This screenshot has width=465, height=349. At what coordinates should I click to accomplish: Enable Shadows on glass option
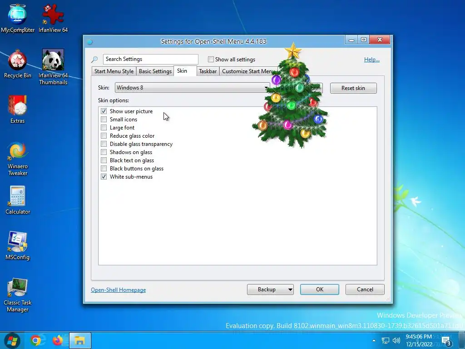tap(104, 152)
